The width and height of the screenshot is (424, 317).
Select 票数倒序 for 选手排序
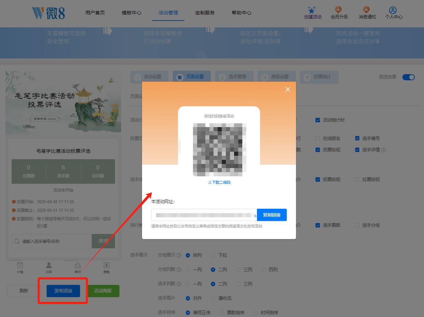point(222,313)
